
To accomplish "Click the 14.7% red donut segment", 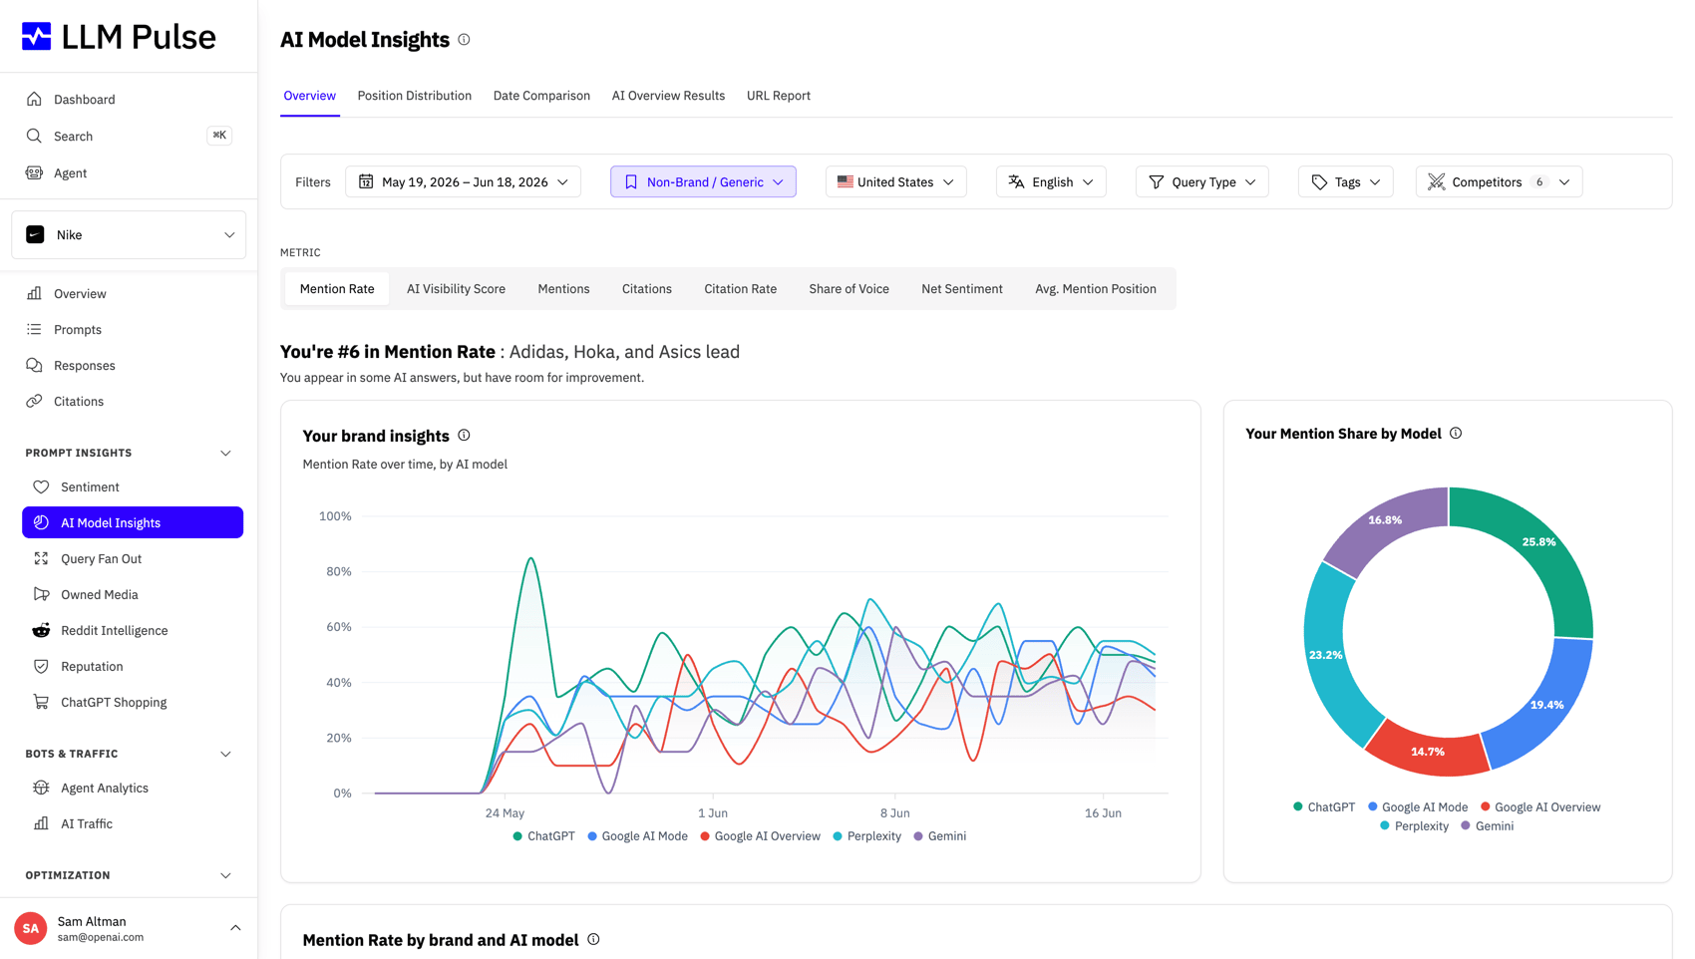I will 1427,752.
